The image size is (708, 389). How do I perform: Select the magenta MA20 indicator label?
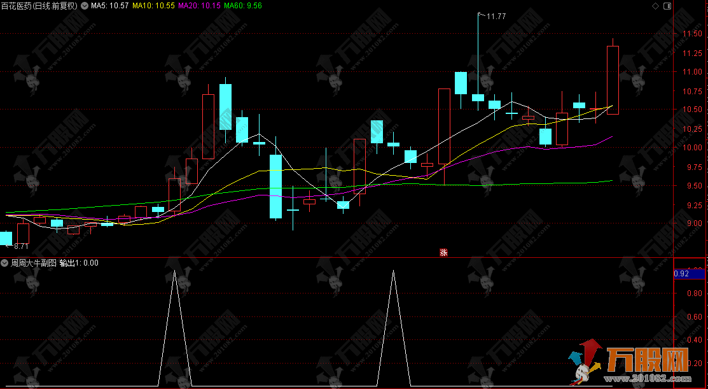pos(199,6)
